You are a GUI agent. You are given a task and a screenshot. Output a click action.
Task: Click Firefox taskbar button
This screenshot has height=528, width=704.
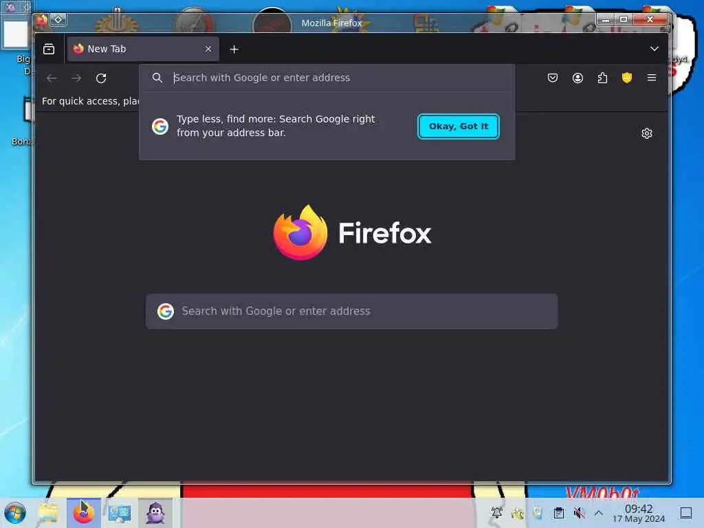83,513
